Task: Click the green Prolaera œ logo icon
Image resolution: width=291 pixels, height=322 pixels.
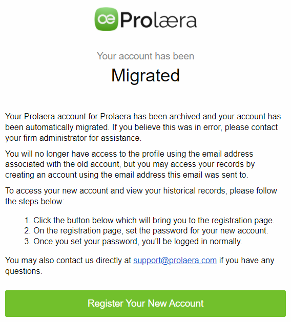Action: point(106,19)
